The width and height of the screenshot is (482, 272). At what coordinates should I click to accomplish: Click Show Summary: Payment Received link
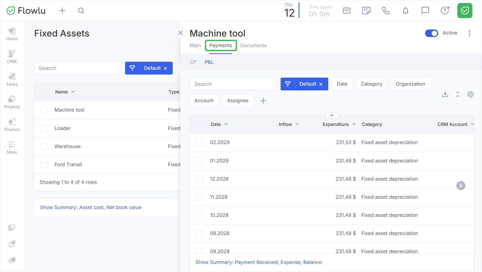[258, 262]
